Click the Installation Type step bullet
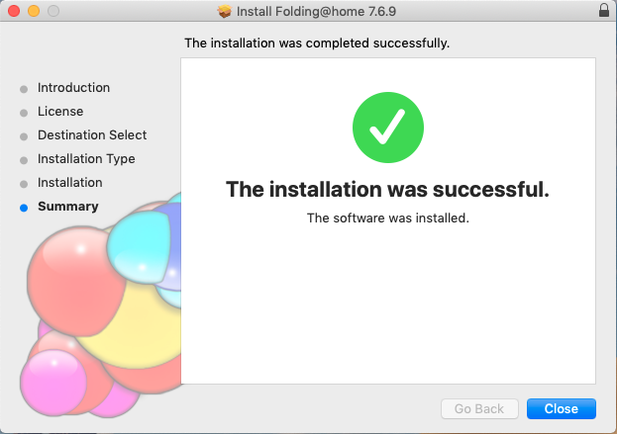Viewport: 617px width, 434px height. click(x=24, y=160)
